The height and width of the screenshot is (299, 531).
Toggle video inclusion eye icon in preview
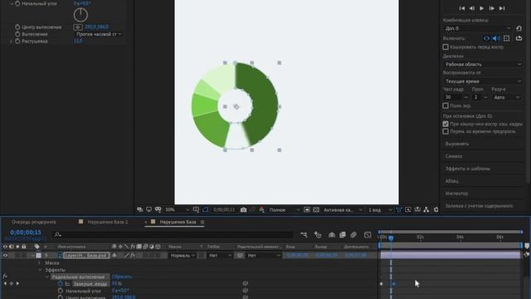[x=486, y=38]
